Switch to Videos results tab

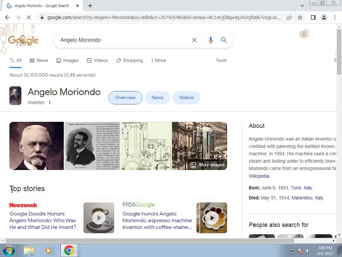click(97, 61)
